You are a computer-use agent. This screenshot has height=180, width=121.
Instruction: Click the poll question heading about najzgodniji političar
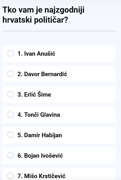44,15
